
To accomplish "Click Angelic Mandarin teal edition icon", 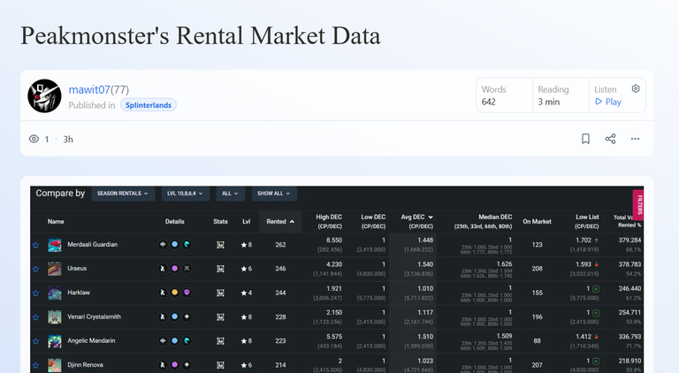I will (x=187, y=340).
